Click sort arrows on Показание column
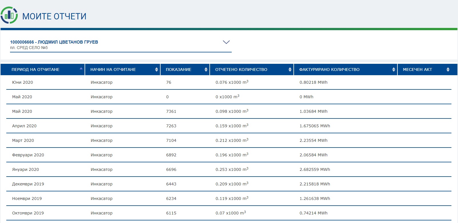The width and height of the screenshot is (458, 223). point(206,69)
